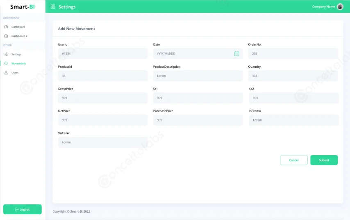
Task: Click the Submit button
Action: [324, 160]
